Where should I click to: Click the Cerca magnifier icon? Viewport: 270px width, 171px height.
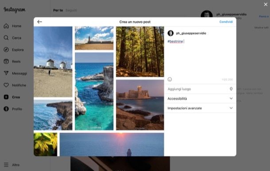(x=6, y=38)
